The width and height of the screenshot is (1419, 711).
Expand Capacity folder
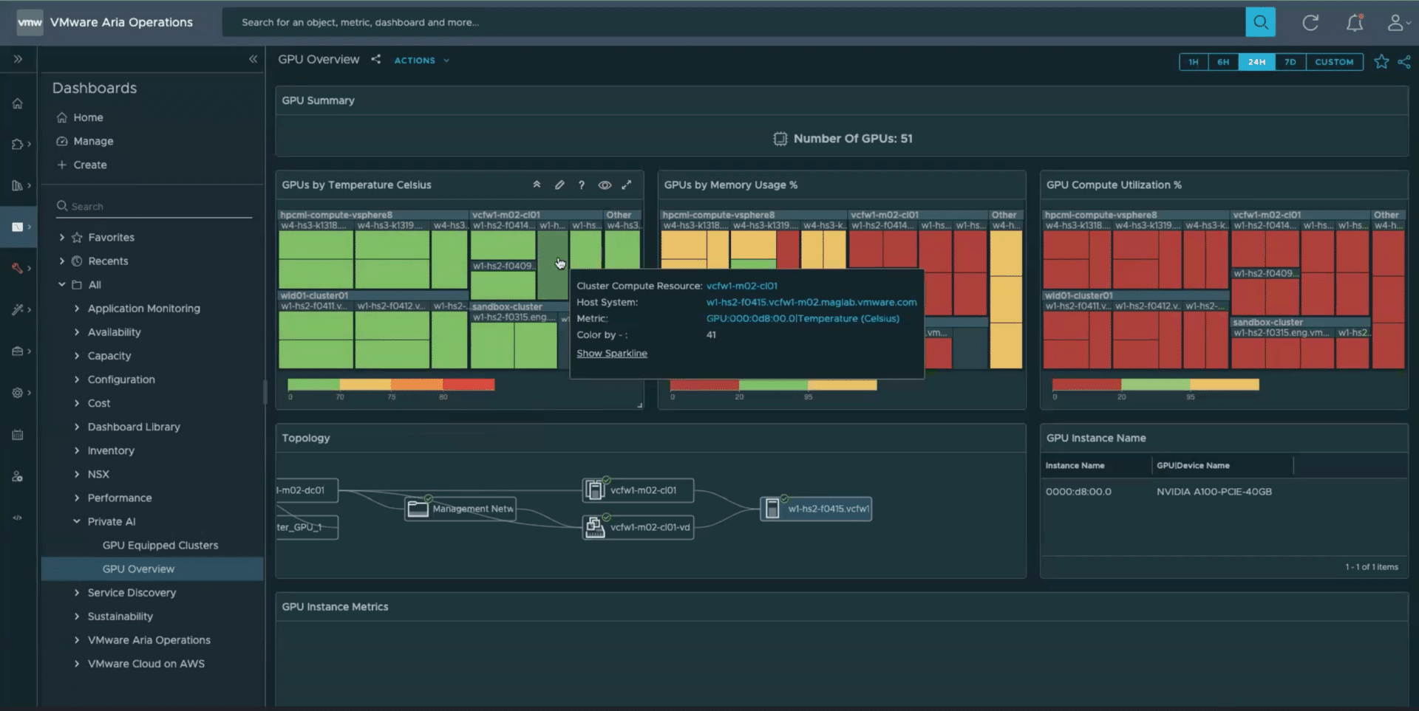pos(77,355)
